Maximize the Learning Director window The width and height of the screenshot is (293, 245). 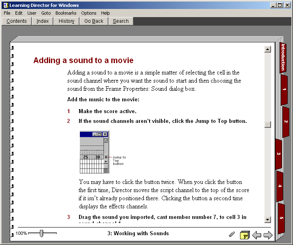(280, 5)
